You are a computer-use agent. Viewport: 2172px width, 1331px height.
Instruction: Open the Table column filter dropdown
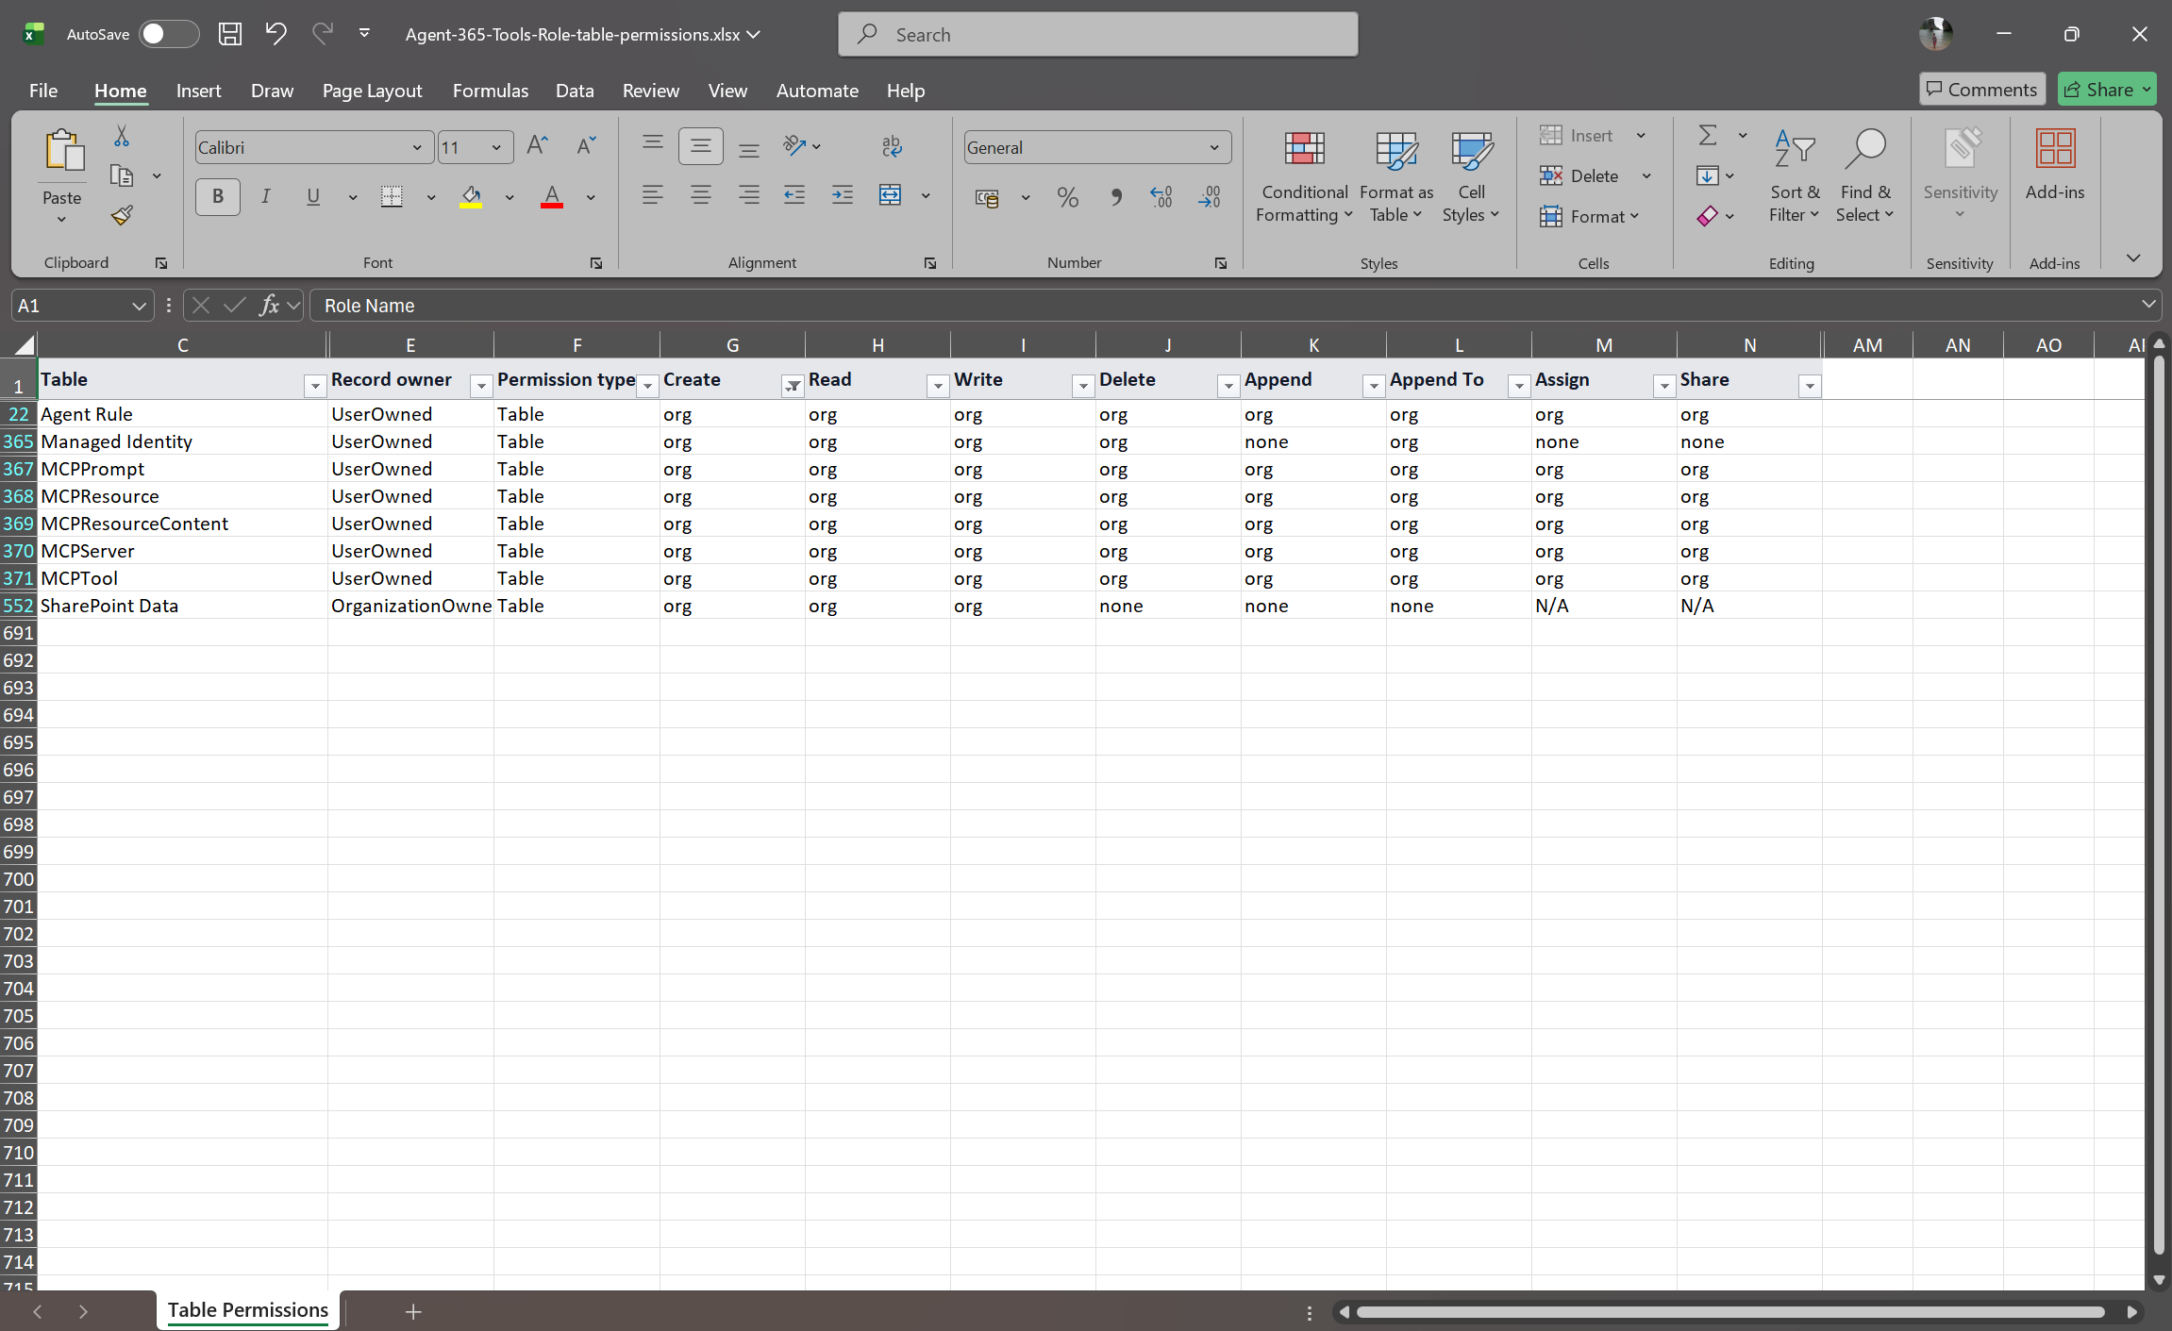tap(315, 386)
